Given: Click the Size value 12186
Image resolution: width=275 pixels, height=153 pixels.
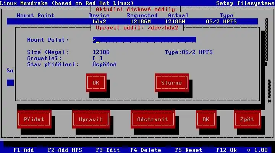Looking at the screenshot, I should click(x=101, y=52).
